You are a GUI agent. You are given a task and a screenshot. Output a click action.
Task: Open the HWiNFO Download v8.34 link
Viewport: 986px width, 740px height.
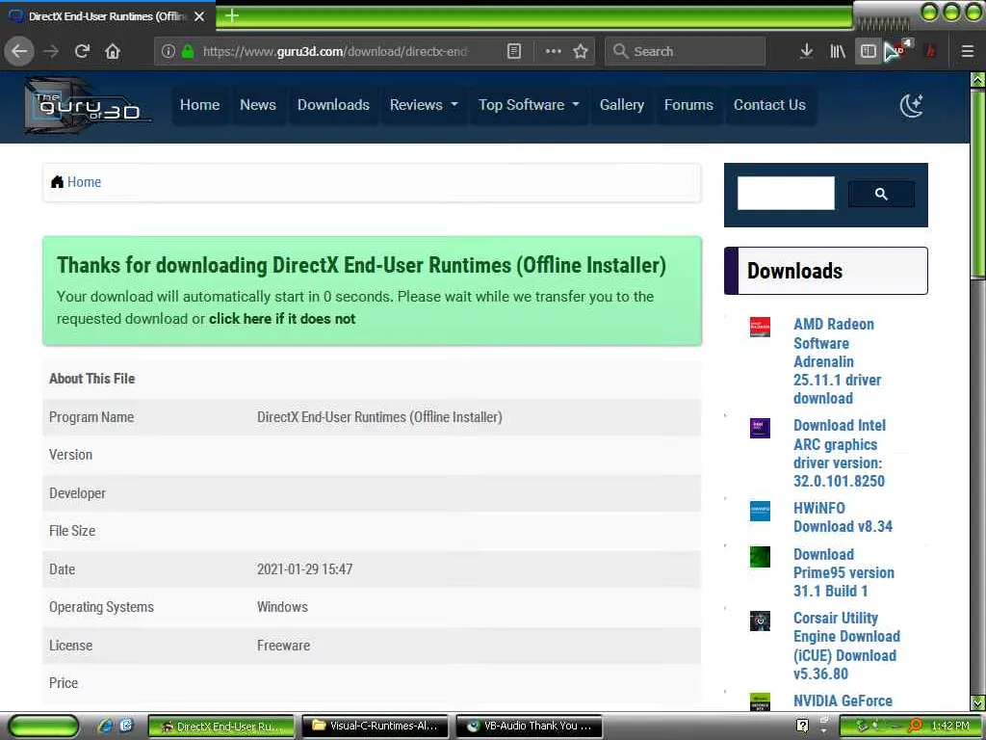(x=843, y=517)
